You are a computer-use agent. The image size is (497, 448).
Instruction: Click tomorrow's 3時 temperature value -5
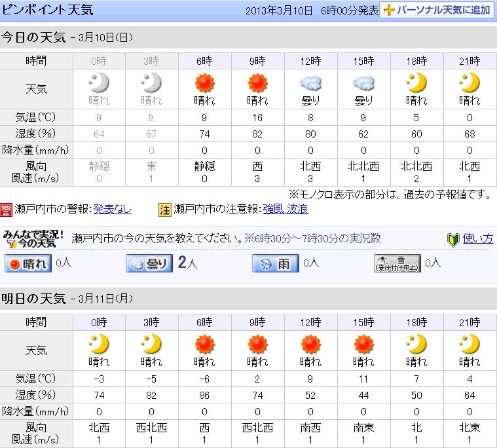(x=151, y=379)
